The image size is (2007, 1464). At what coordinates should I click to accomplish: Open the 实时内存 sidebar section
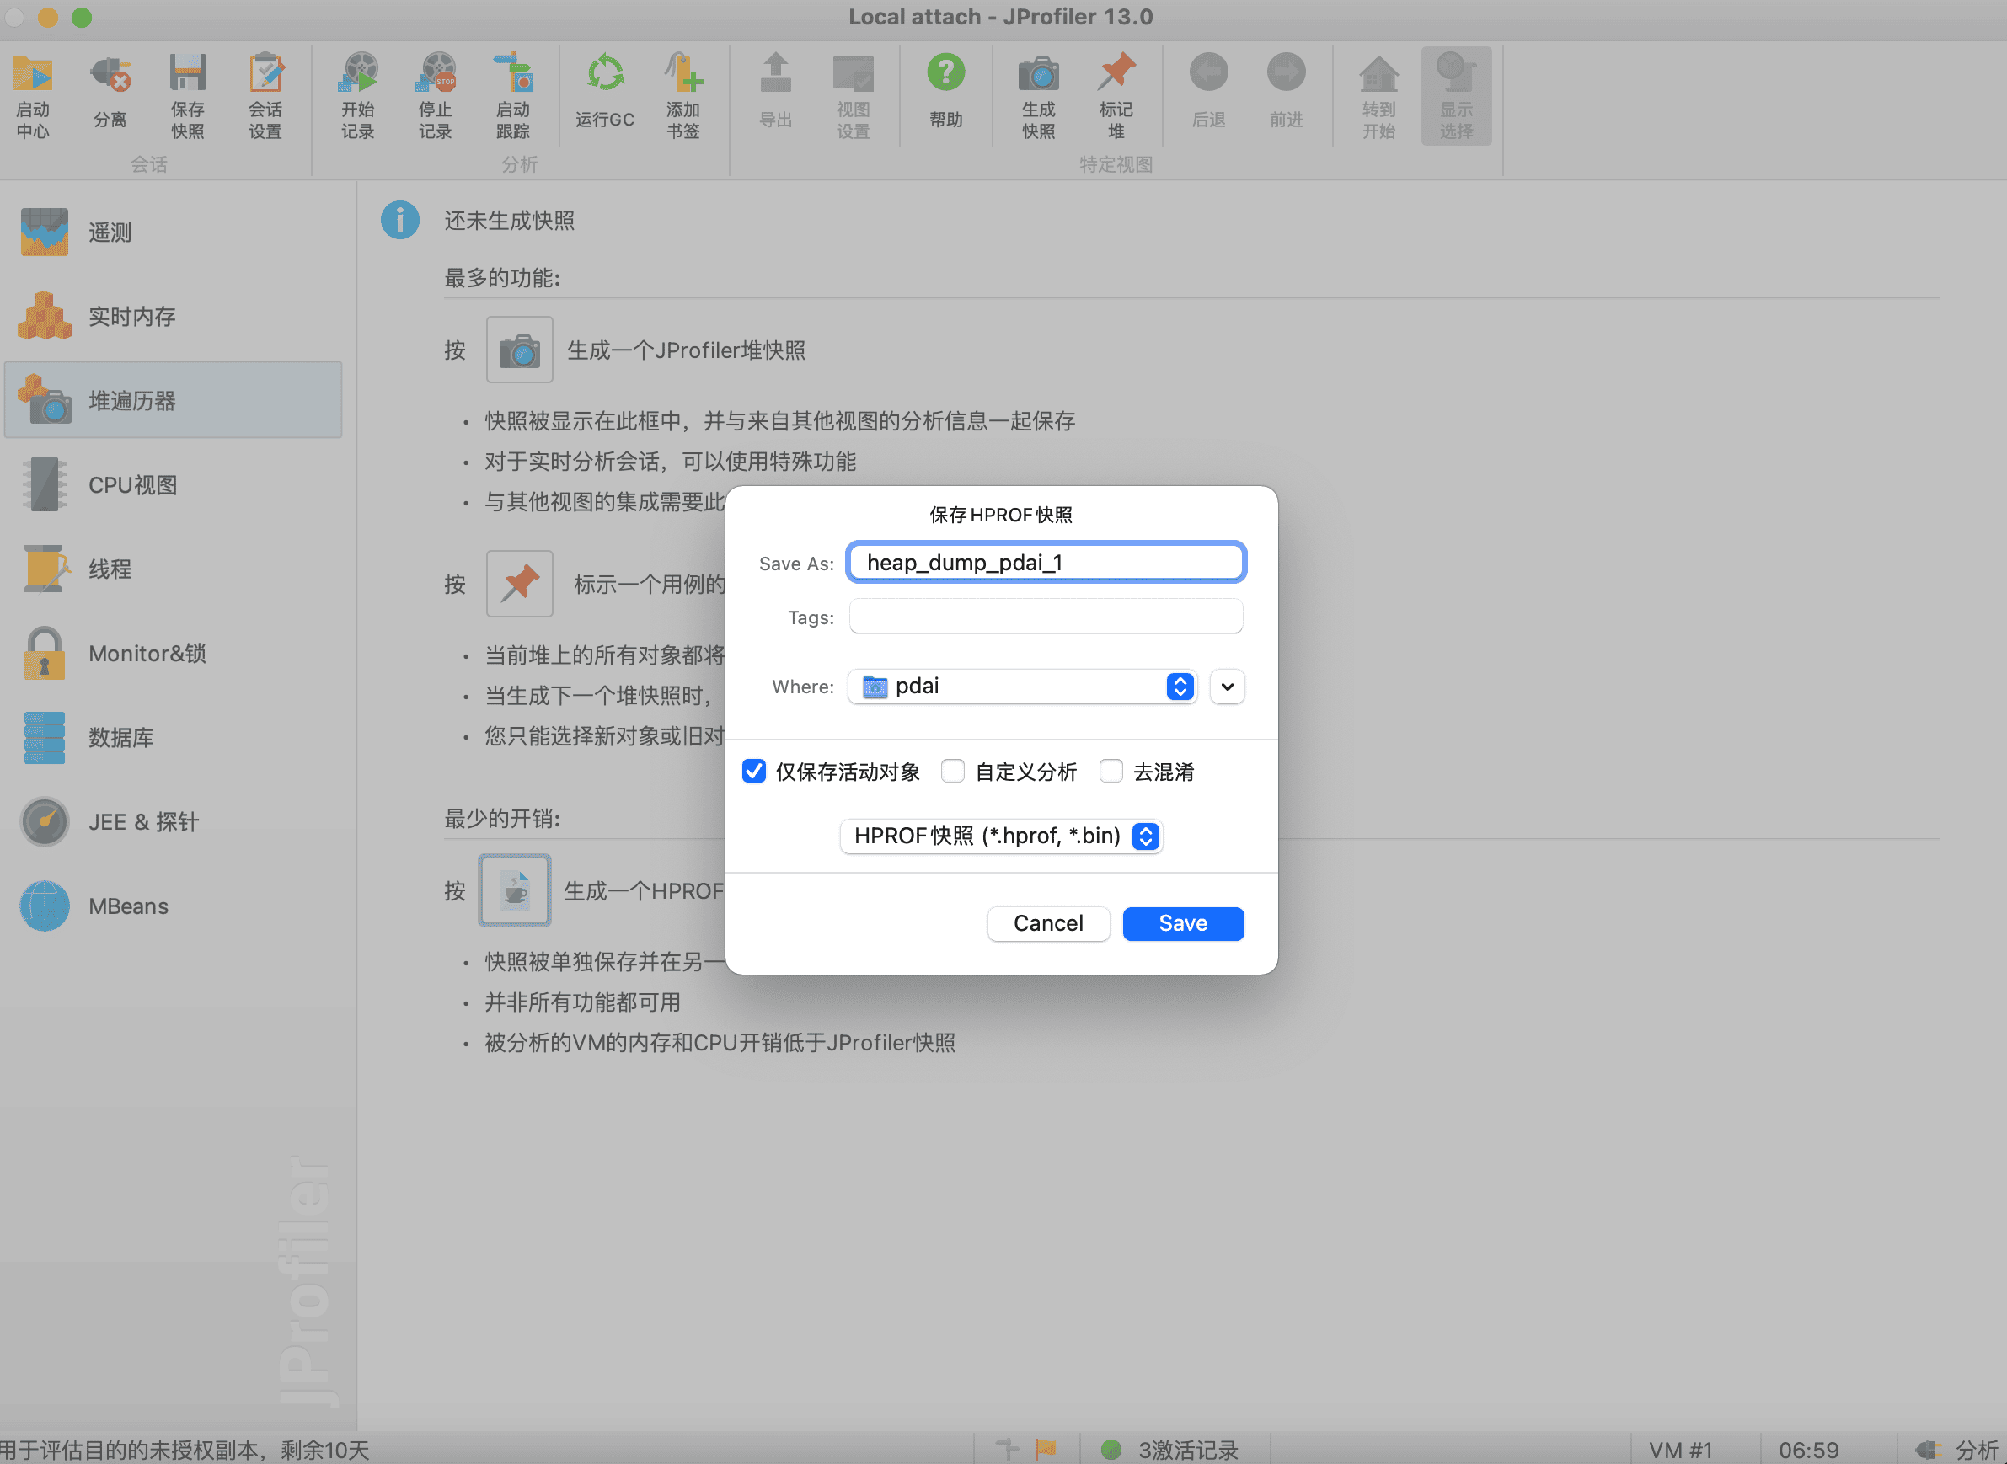pos(131,317)
